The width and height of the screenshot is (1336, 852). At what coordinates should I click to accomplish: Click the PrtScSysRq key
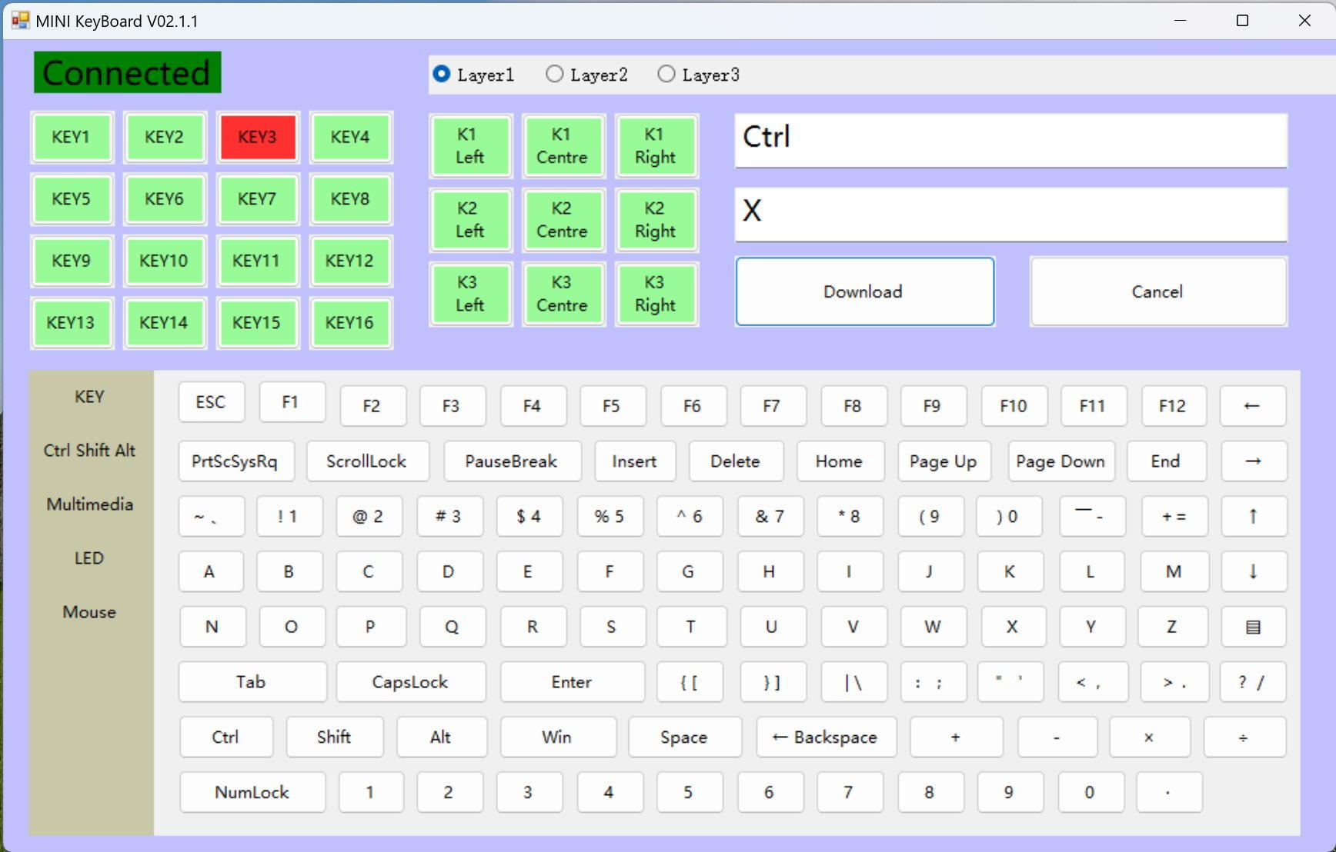(x=235, y=461)
